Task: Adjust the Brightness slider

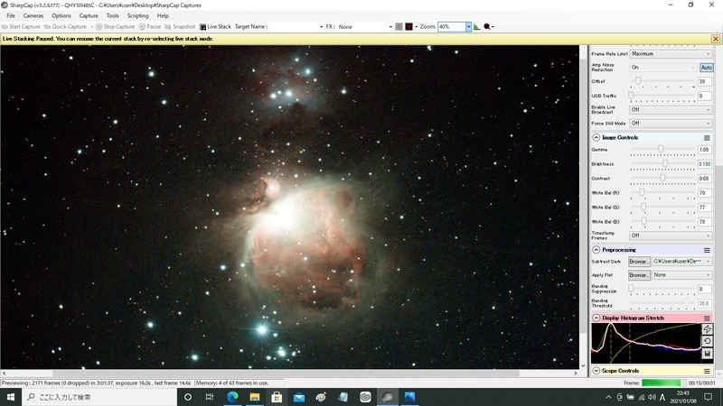Action: [x=665, y=163]
